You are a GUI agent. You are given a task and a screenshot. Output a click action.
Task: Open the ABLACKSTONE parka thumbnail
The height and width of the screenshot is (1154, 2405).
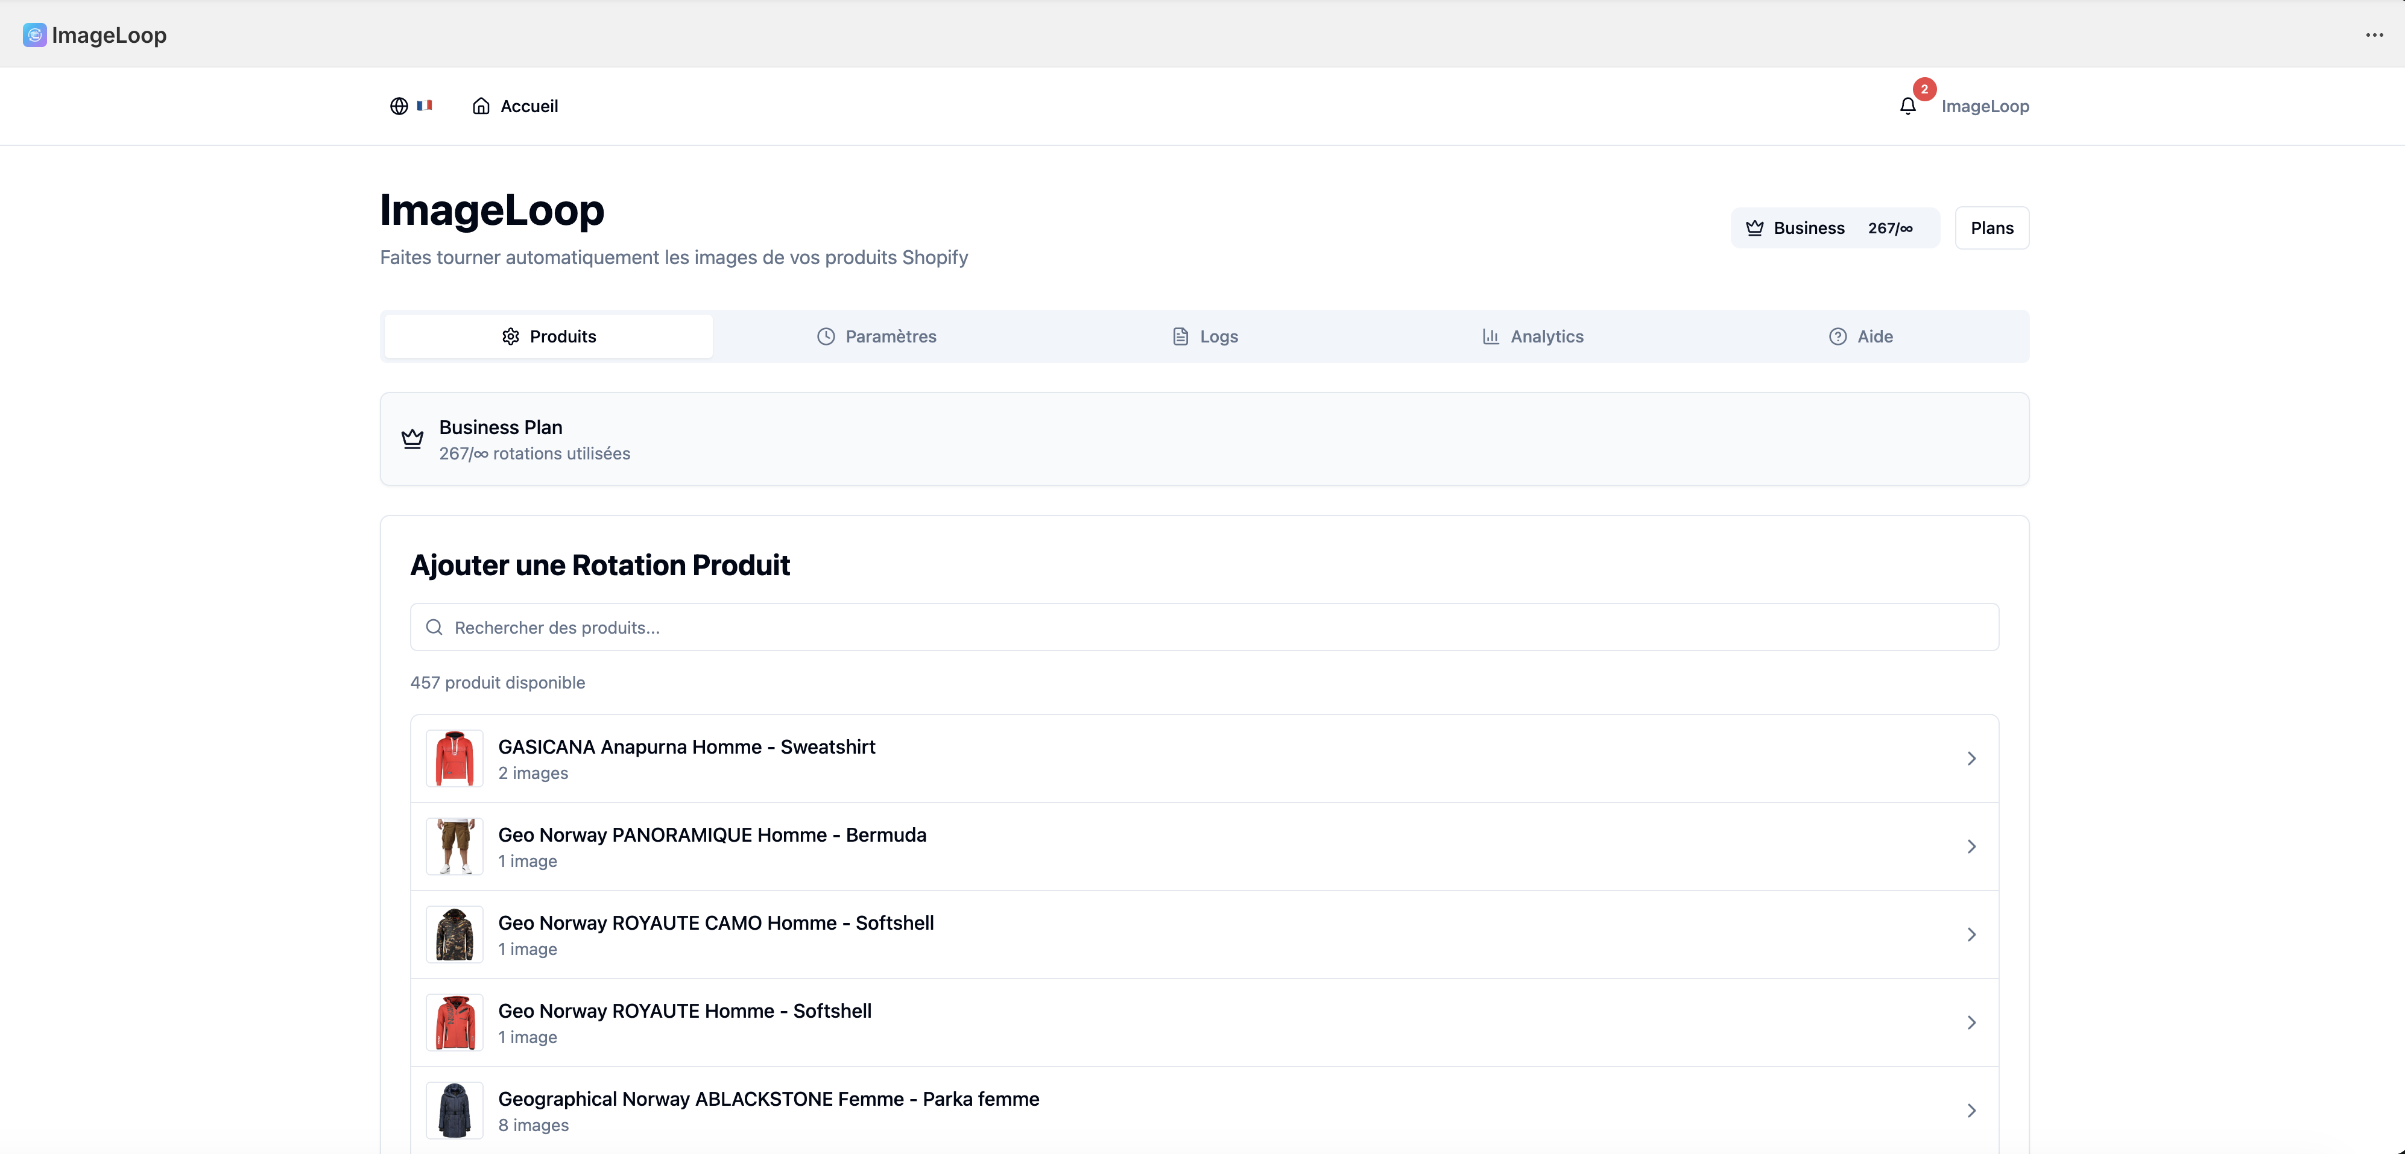coord(455,1111)
